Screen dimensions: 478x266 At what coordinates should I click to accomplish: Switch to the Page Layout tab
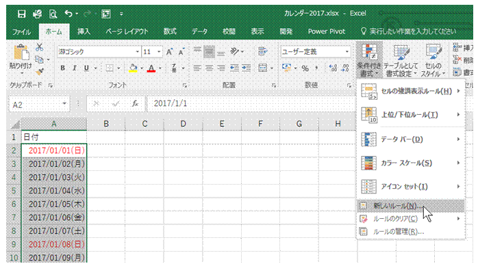(127, 31)
